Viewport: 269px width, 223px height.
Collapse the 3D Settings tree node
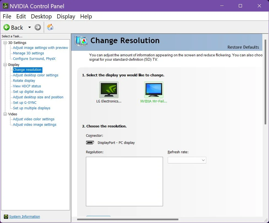[5, 43]
